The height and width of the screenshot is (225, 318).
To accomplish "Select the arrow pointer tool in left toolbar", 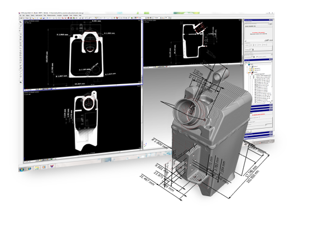I will [x=21, y=22].
